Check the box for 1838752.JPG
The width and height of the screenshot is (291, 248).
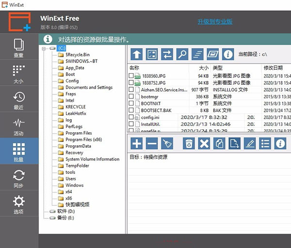coord(131,82)
